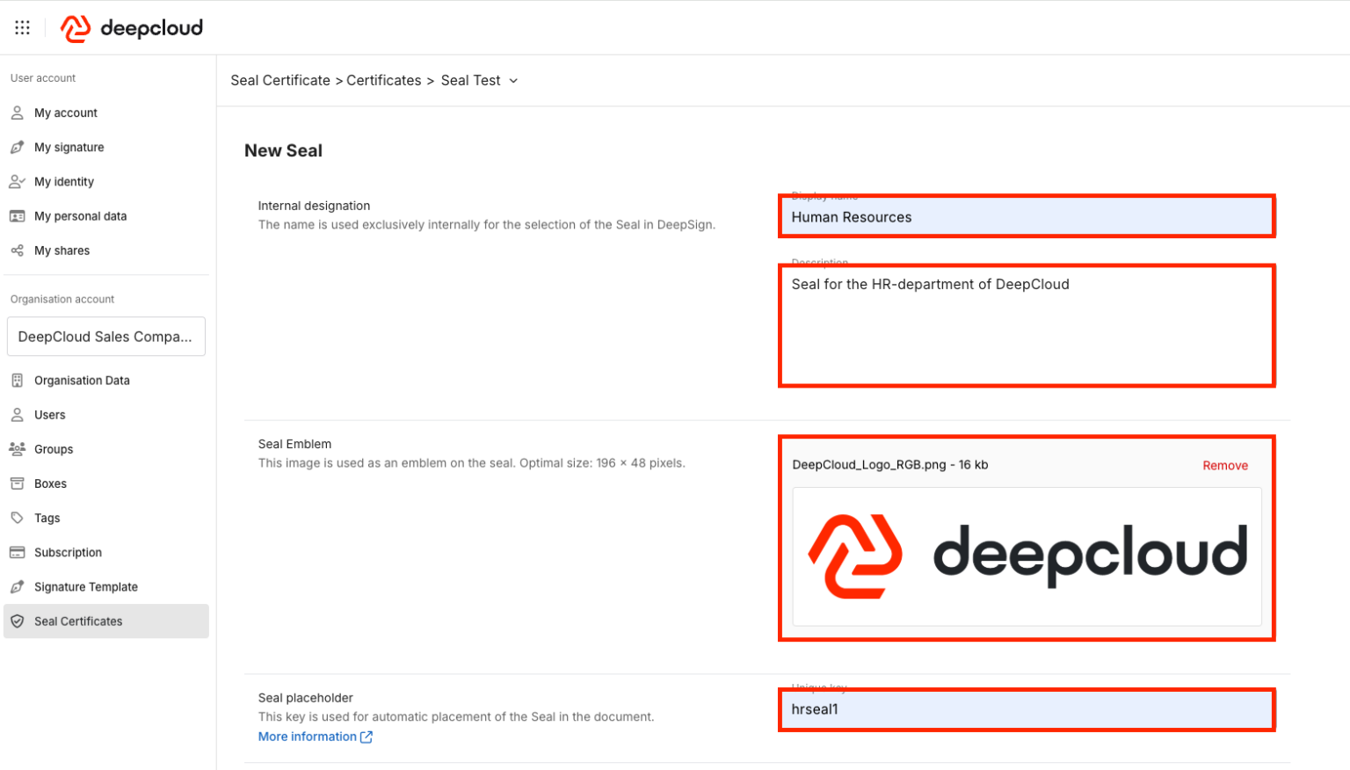Open the More information link
The image size is (1350, 770).
pyautogui.click(x=308, y=737)
